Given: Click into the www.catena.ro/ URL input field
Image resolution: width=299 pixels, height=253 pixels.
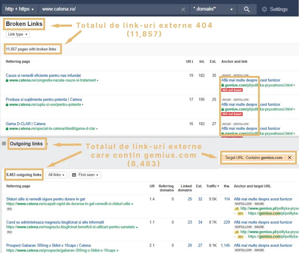Looking at the screenshot, I should (x=111, y=9).
